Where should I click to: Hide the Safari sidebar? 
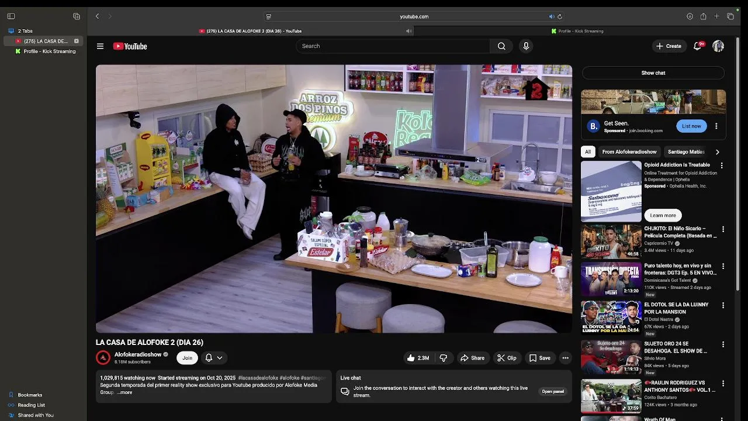coord(11,16)
